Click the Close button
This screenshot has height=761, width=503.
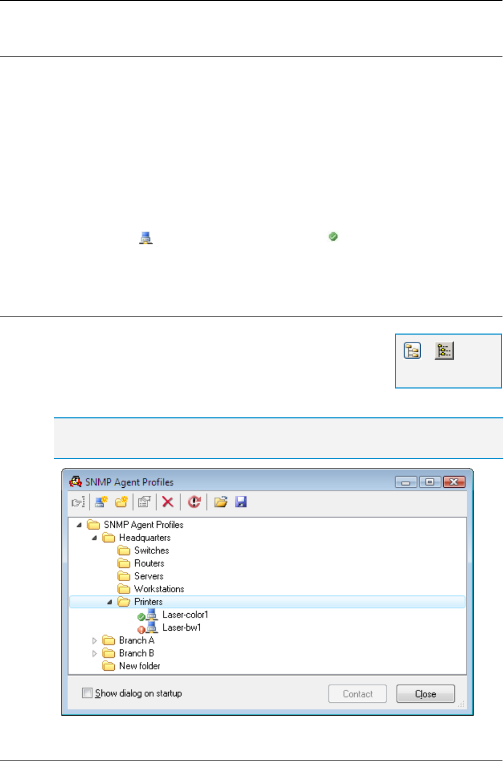coord(426,694)
